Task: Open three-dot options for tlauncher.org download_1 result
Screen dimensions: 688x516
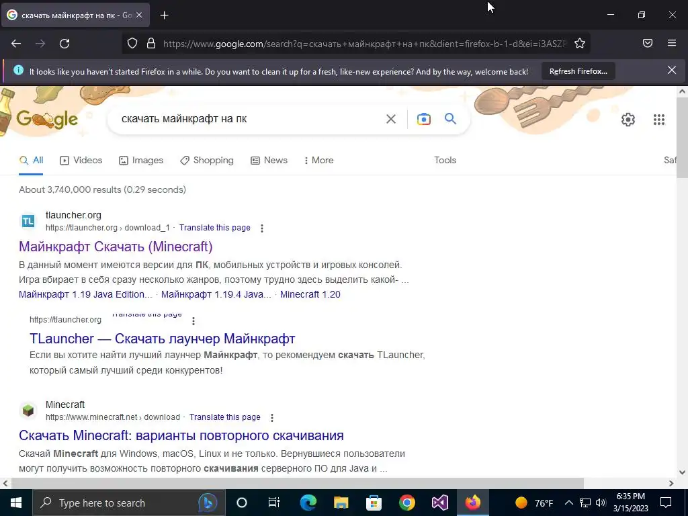Action: click(x=262, y=228)
